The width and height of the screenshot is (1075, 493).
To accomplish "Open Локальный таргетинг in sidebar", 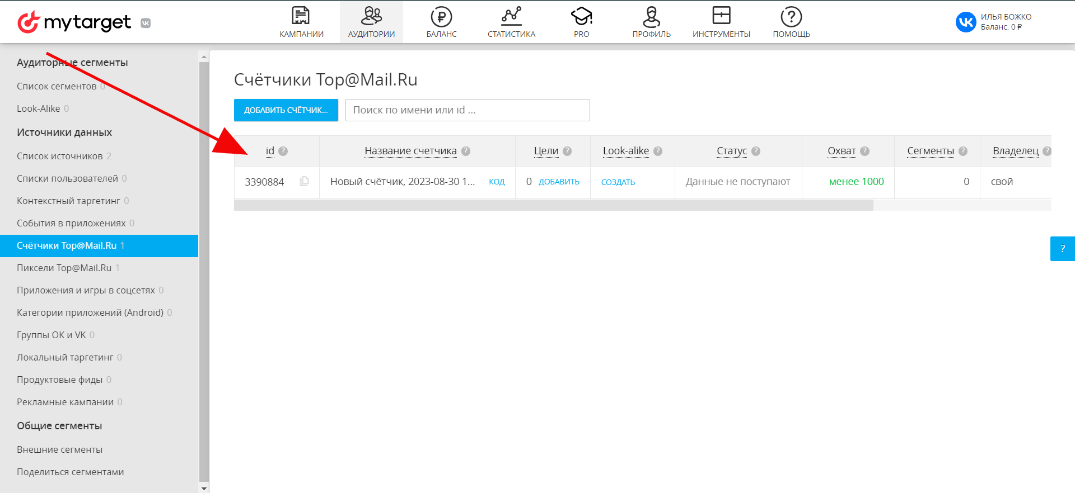I will pos(65,357).
